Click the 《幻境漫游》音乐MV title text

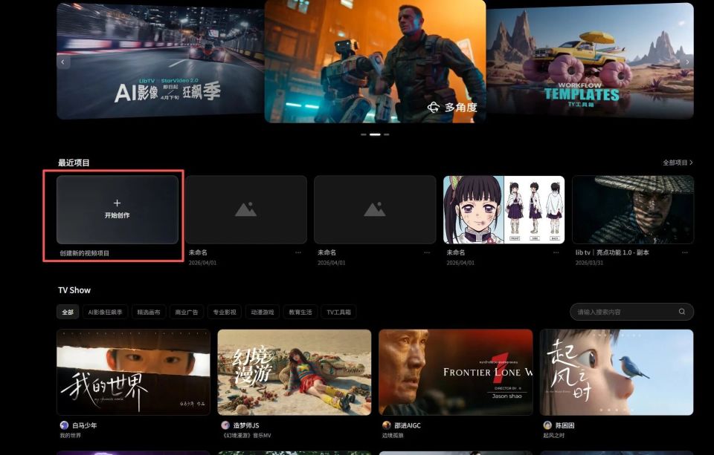point(246,436)
